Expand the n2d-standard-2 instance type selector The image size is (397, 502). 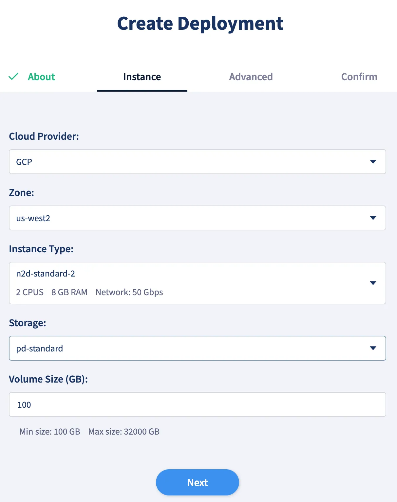coord(198,283)
